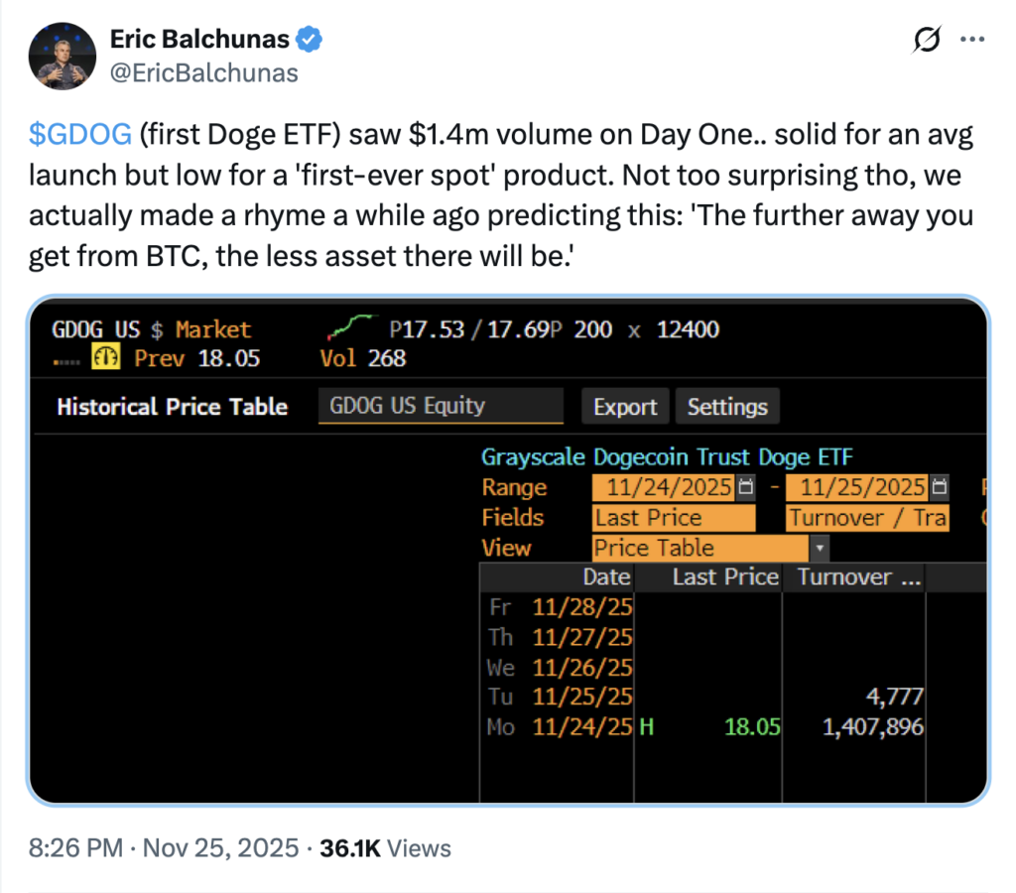1016x893 pixels.
Task: Open the three-dot more options menu
Action: 972,41
